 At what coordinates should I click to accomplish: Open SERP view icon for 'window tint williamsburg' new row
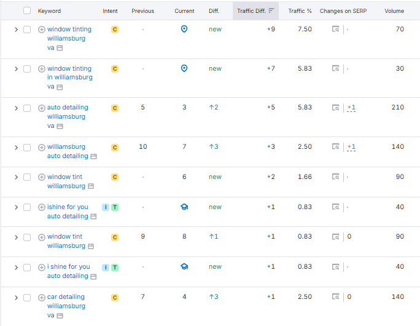[x=335, y=177]
